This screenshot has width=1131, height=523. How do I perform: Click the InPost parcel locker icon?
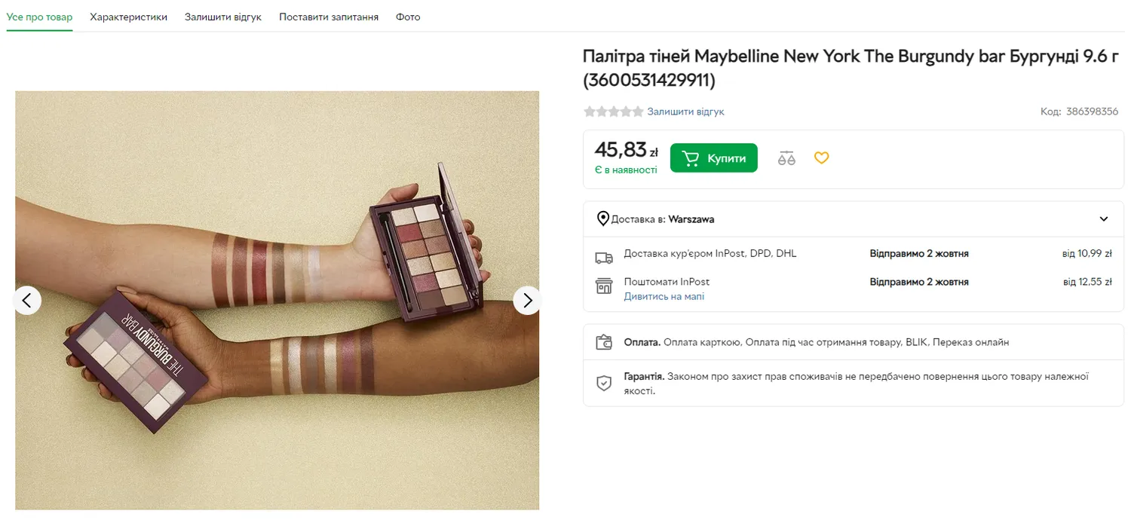604,286
